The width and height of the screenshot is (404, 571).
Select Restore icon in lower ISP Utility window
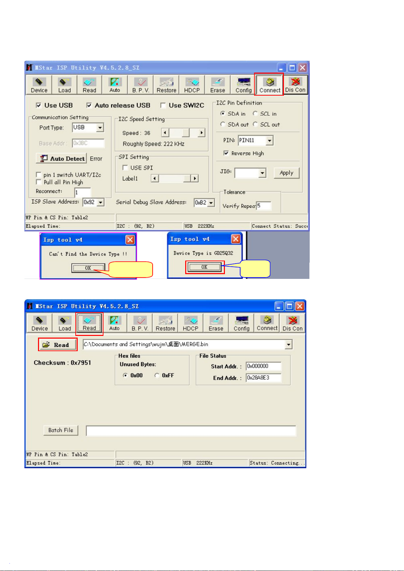click(x=166, y=323)
